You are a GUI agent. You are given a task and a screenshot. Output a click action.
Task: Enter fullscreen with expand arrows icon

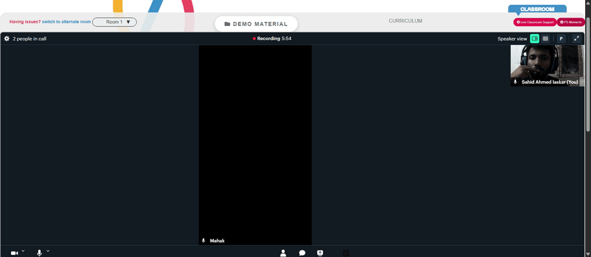576,38
